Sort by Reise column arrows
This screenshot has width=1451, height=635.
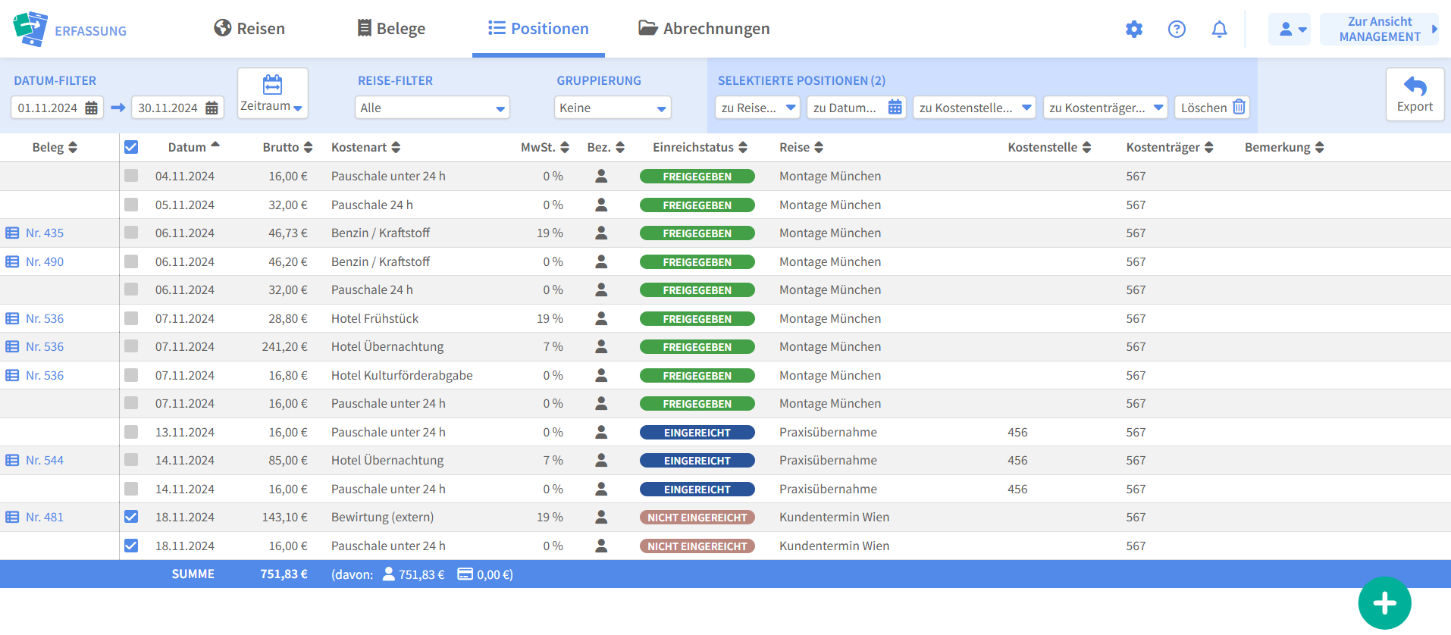(819, 148)
